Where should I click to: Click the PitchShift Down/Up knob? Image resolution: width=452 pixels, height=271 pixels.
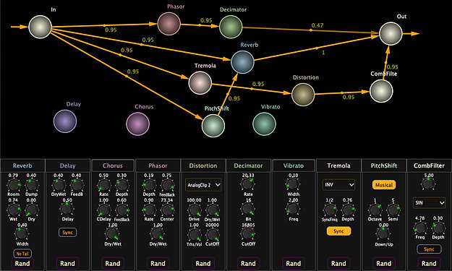[x=384, y=234]
